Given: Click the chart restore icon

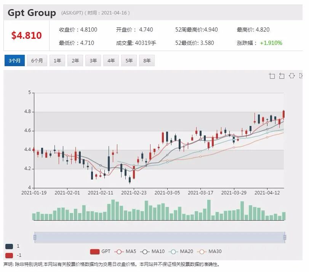Looking at the screenshot, I should point(291,76).
